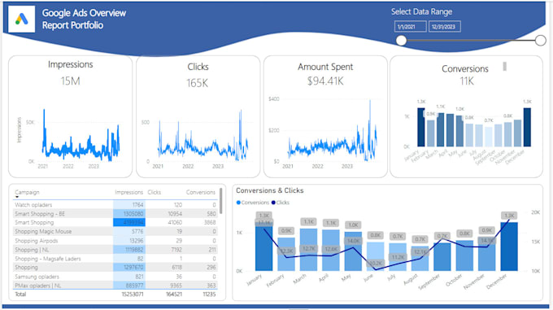The image size is (553, 310).
Task: Click the Google Ads logo icon
Action: pos(21,19)
